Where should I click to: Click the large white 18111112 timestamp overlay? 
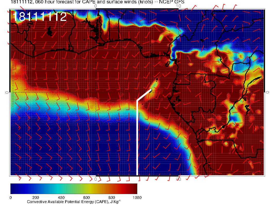click(x=39, y=17)
